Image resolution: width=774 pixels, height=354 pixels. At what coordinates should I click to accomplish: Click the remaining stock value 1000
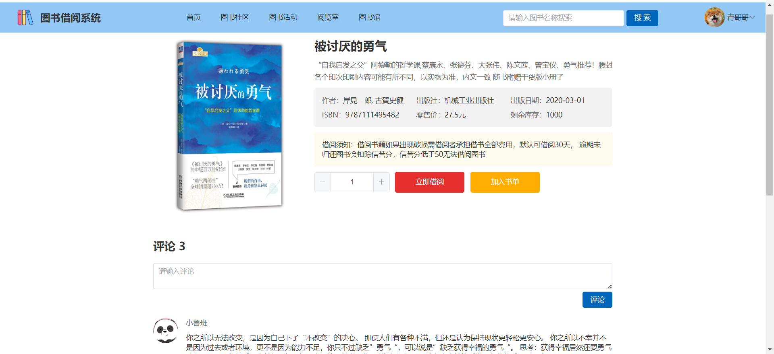[554, 115]
